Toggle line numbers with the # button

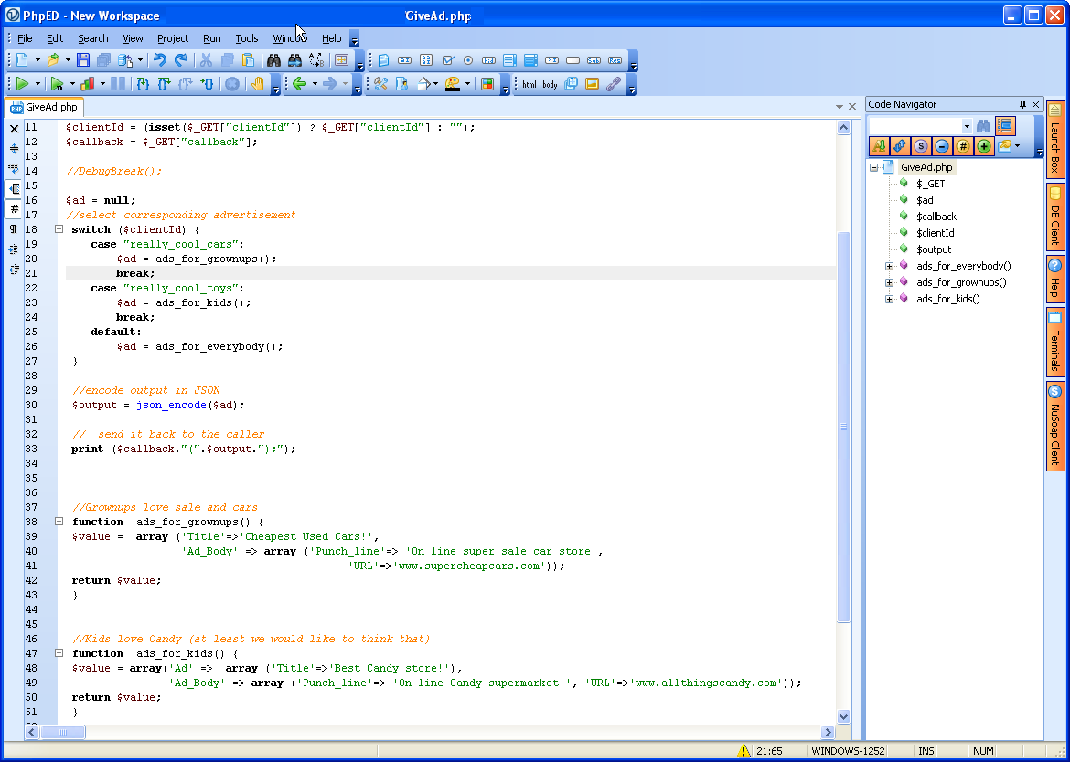(14, 209)
